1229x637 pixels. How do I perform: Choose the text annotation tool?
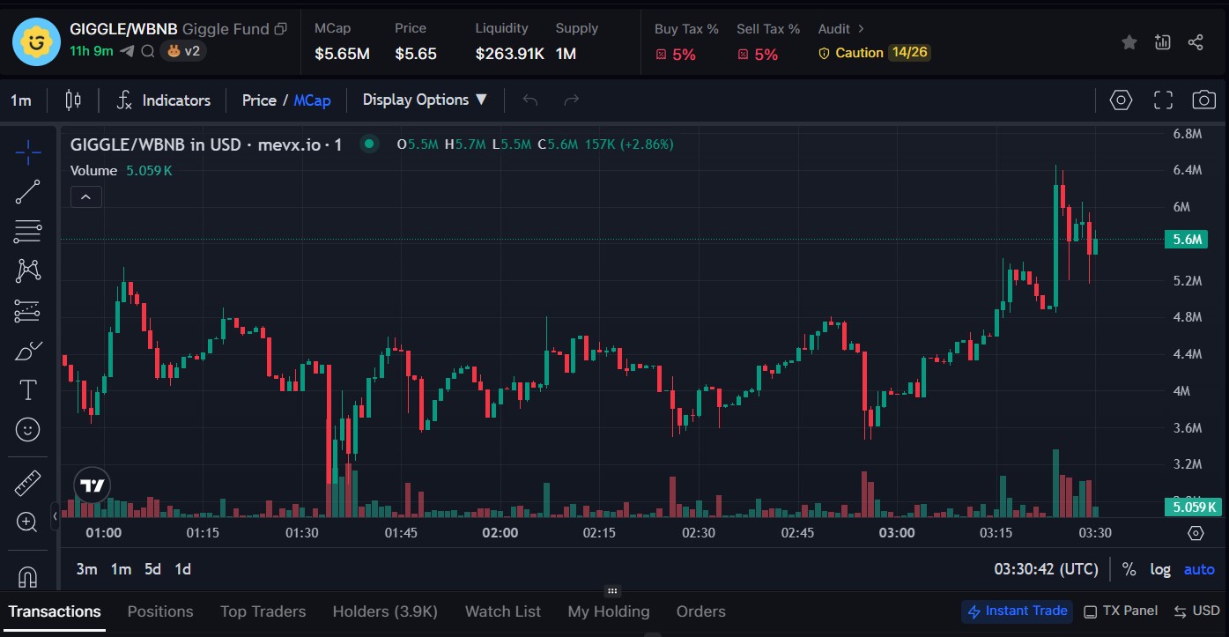(27, 389)
